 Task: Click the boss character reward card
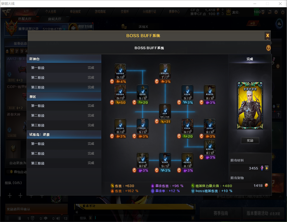click(250, 106)
